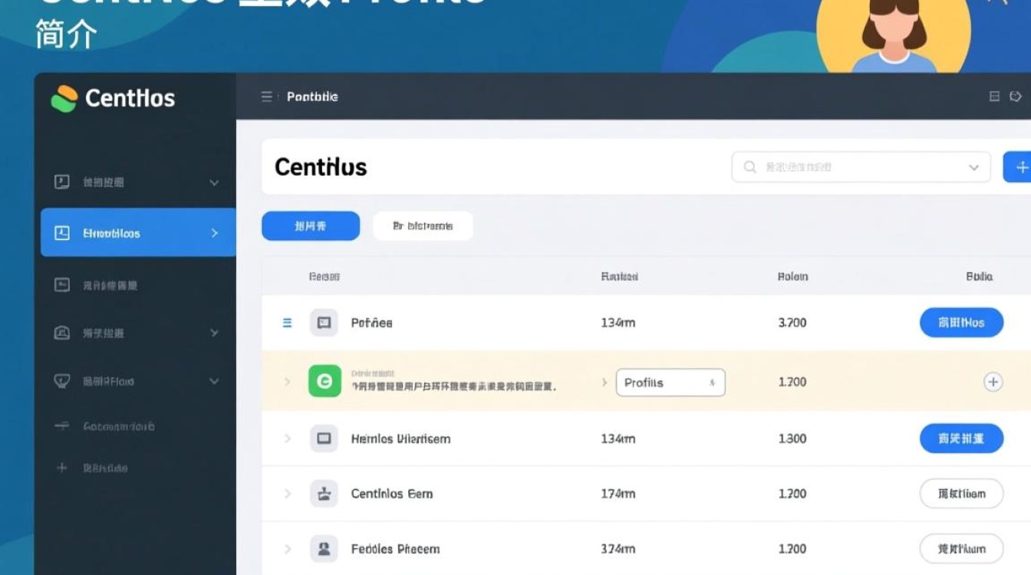Click the Hemlos Dlertisem row name

coord(400,439)
